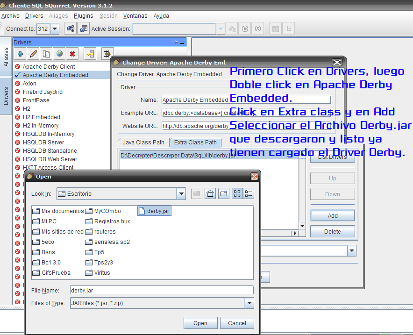Open the Archivo menu
Screen dimensions: 413x335
[x=10, y=16]
